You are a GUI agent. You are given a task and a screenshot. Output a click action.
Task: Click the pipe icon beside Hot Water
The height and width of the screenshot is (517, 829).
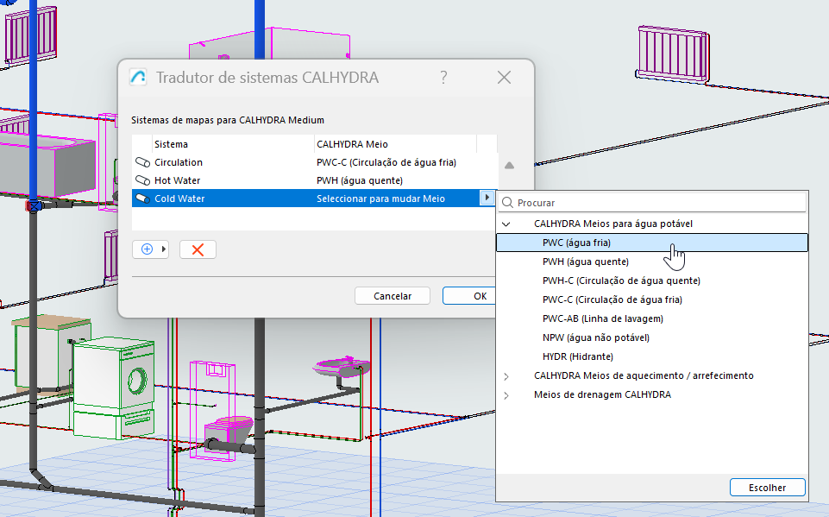[x=142, y=180]
